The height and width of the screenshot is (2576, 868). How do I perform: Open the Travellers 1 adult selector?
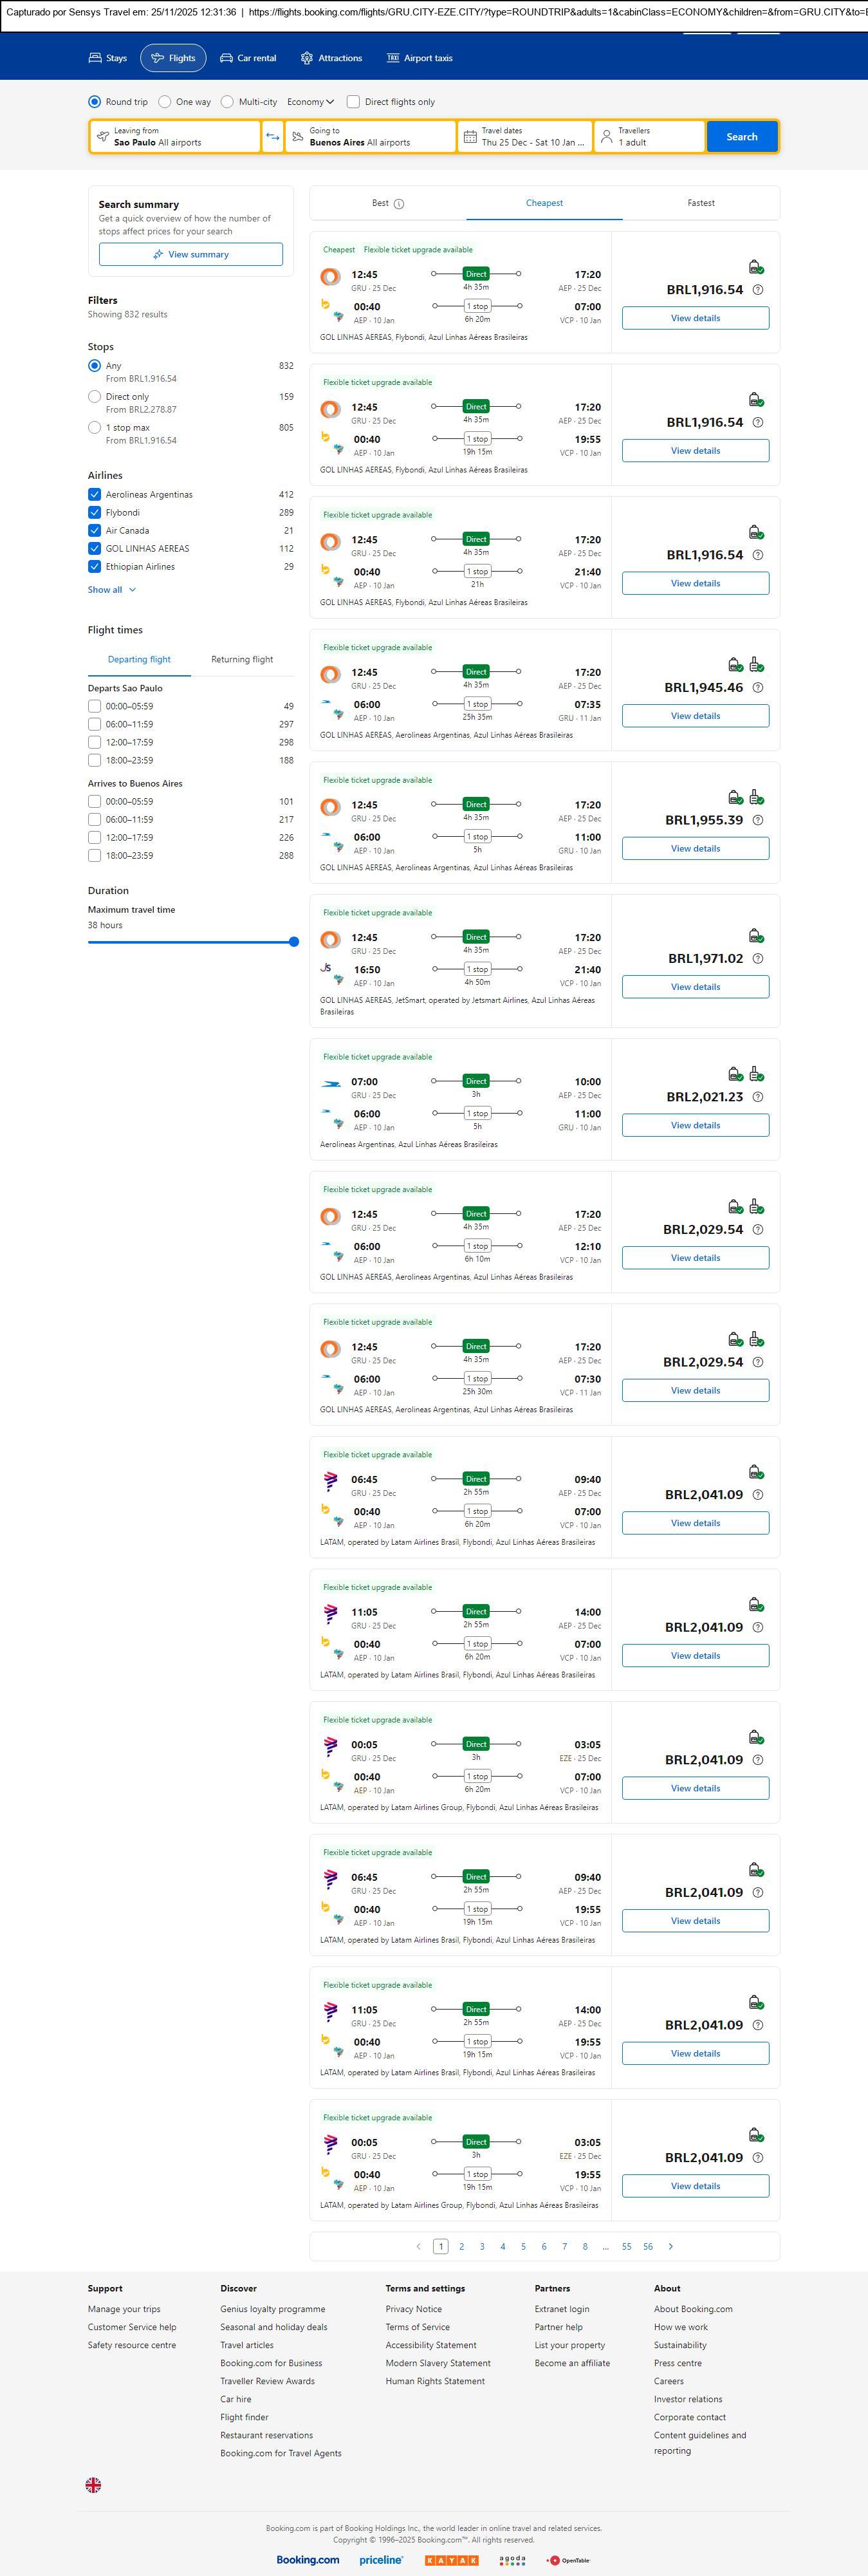[649, 137]
